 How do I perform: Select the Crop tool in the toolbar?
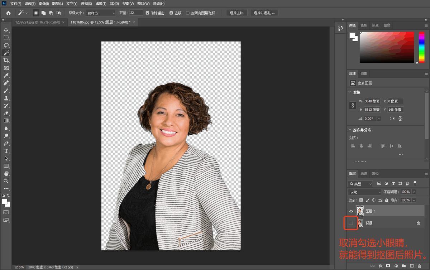tap(6, 60)
